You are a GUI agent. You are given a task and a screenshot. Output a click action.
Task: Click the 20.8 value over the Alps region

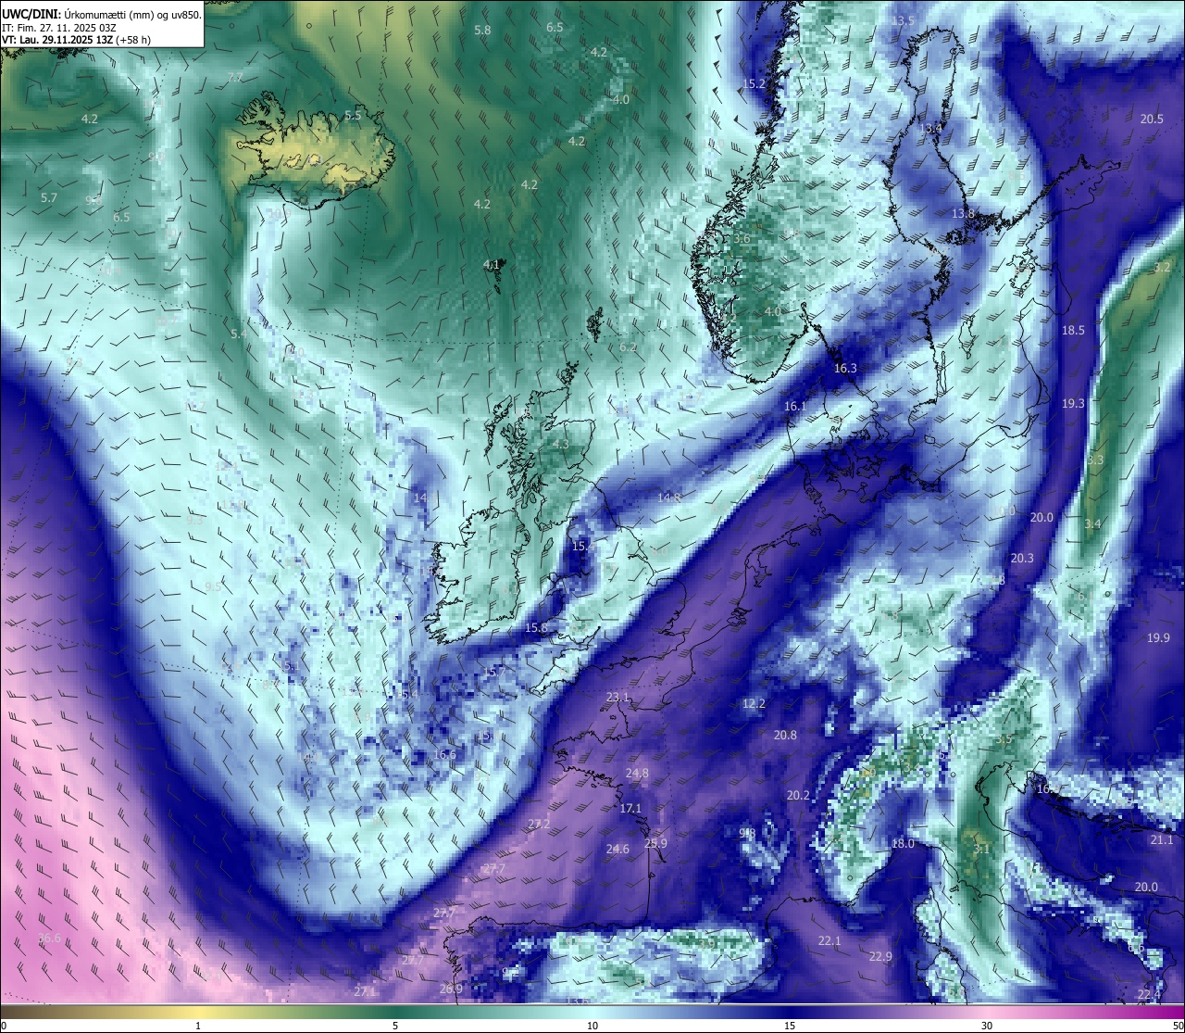[x=785, y=735]
